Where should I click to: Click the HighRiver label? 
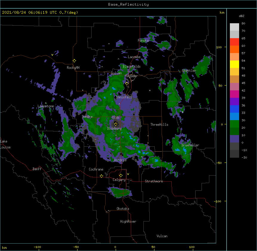pos(128,221)
